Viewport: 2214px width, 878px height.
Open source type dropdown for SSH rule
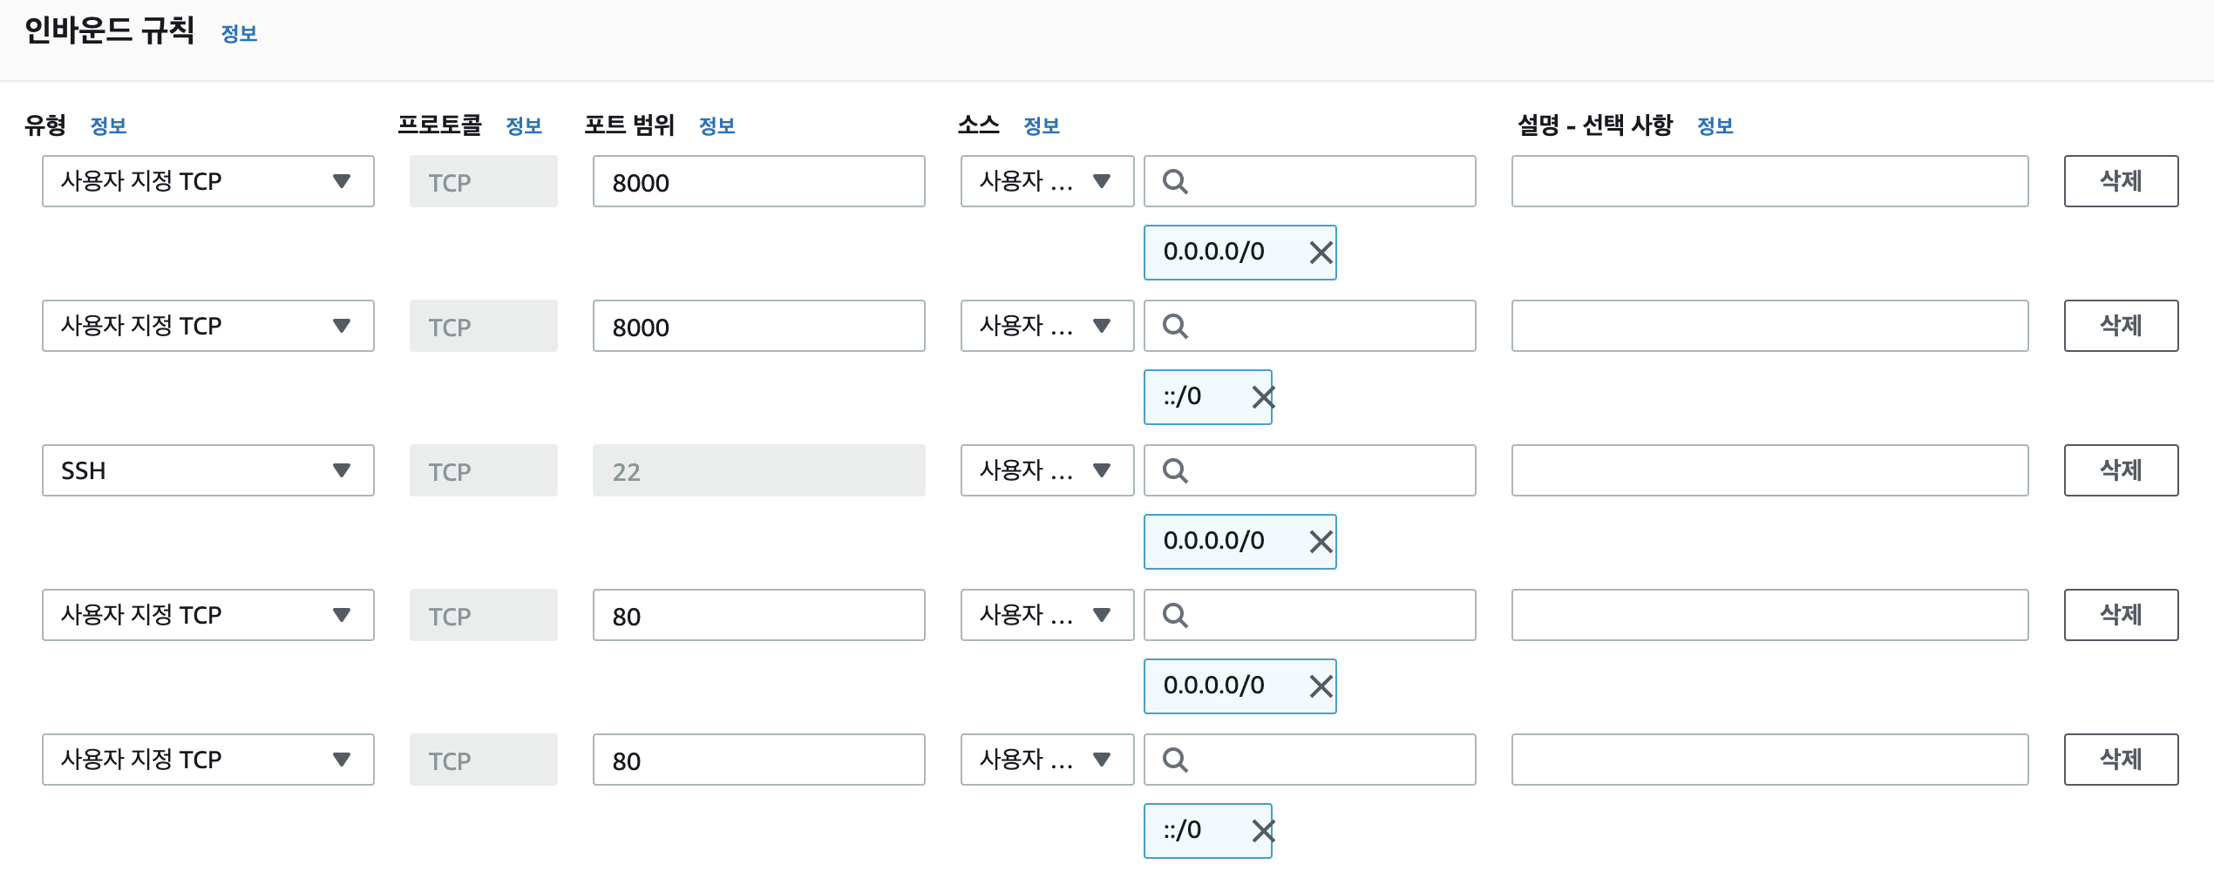pos(1046,470)
